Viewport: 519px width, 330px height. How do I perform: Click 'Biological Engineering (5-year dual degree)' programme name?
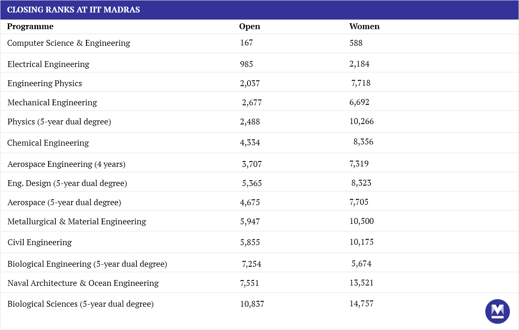pyautogui.click(x=87, y=264)
